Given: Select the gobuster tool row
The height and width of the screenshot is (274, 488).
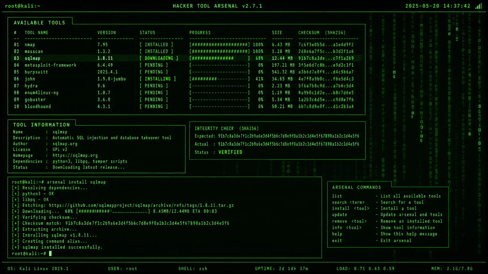Looking at the screenshot, I should point(187,100).
